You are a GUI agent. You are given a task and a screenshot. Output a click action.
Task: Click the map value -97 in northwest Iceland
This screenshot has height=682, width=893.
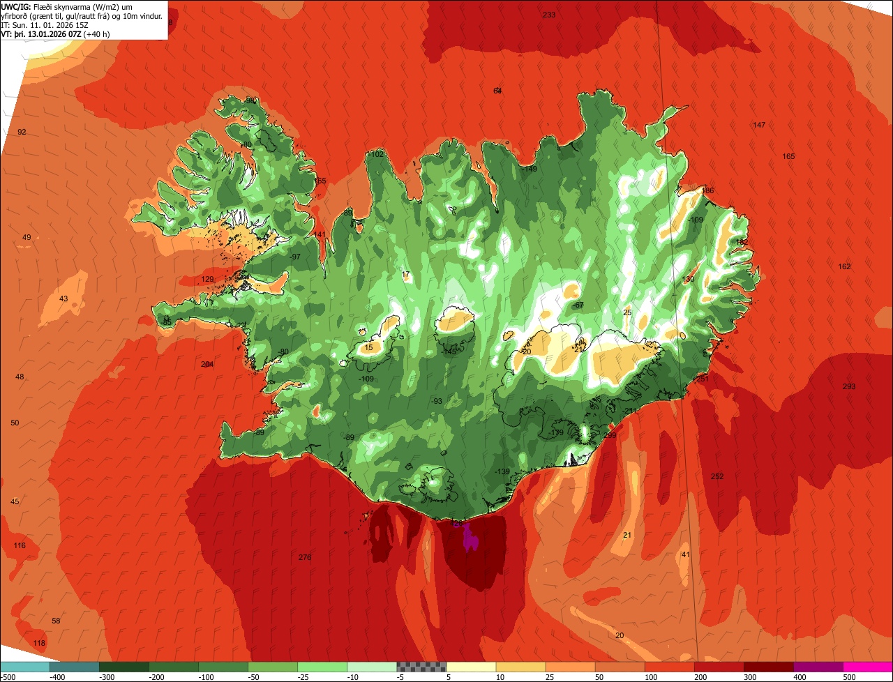[295, 257]
